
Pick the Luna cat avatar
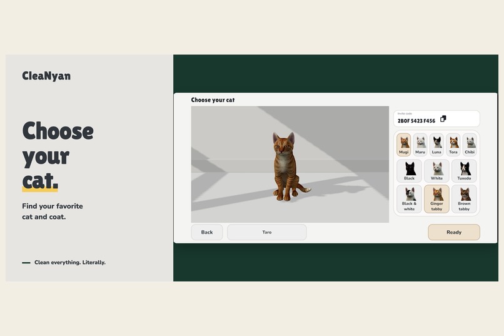tap(436, 145)
